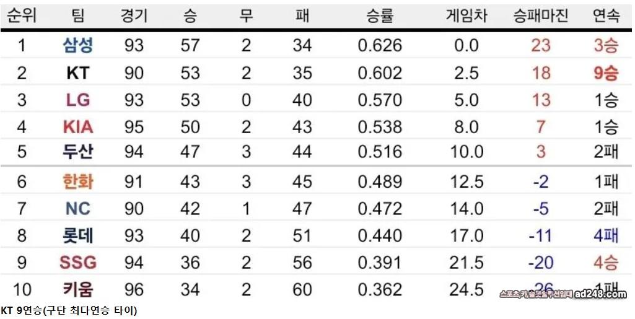Click the 경기 column header

click(134, 15)
